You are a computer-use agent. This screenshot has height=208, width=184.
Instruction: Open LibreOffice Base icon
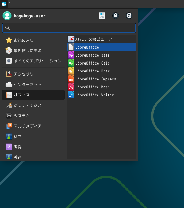[71, 55]
